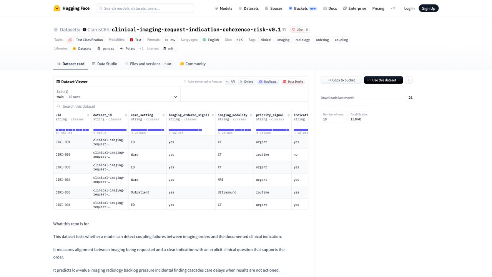Open the Models page in the top navigation
This screenshot has width=492, height=277.
click(x=223, y=8)
